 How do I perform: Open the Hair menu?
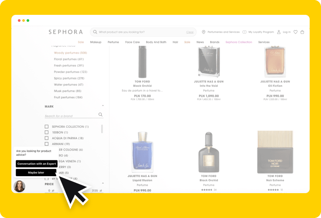(x=175, y=42)
